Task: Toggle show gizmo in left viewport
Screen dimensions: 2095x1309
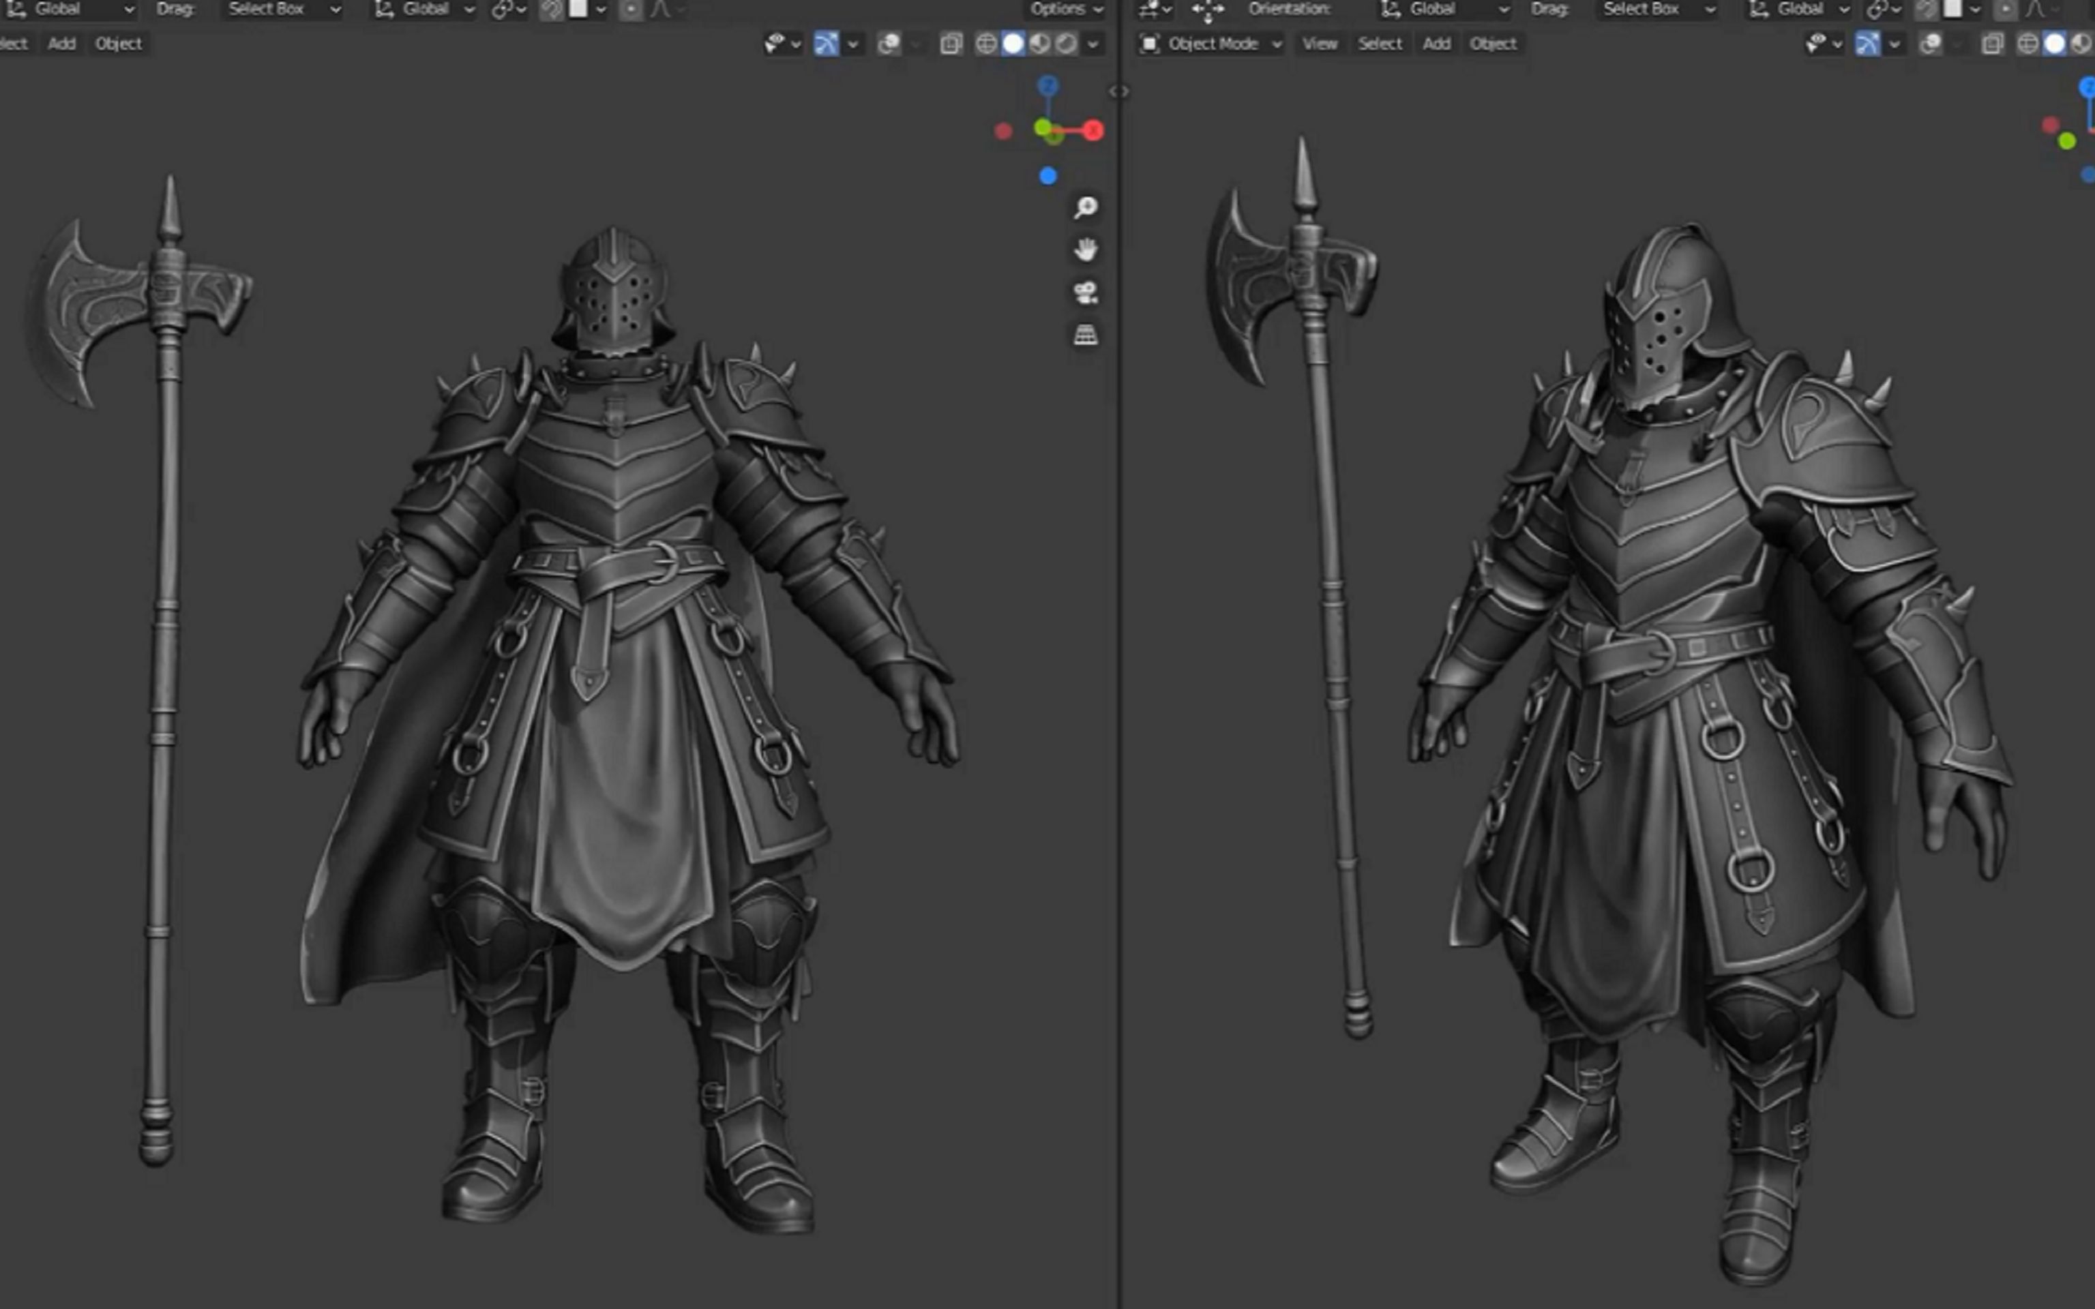Action: point(825,44)
